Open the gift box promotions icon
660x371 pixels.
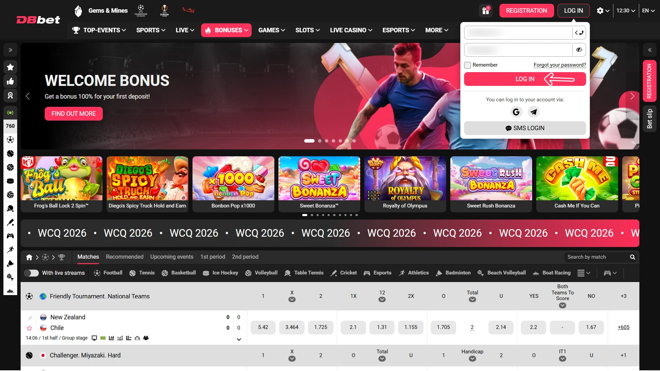pos(485,11)
